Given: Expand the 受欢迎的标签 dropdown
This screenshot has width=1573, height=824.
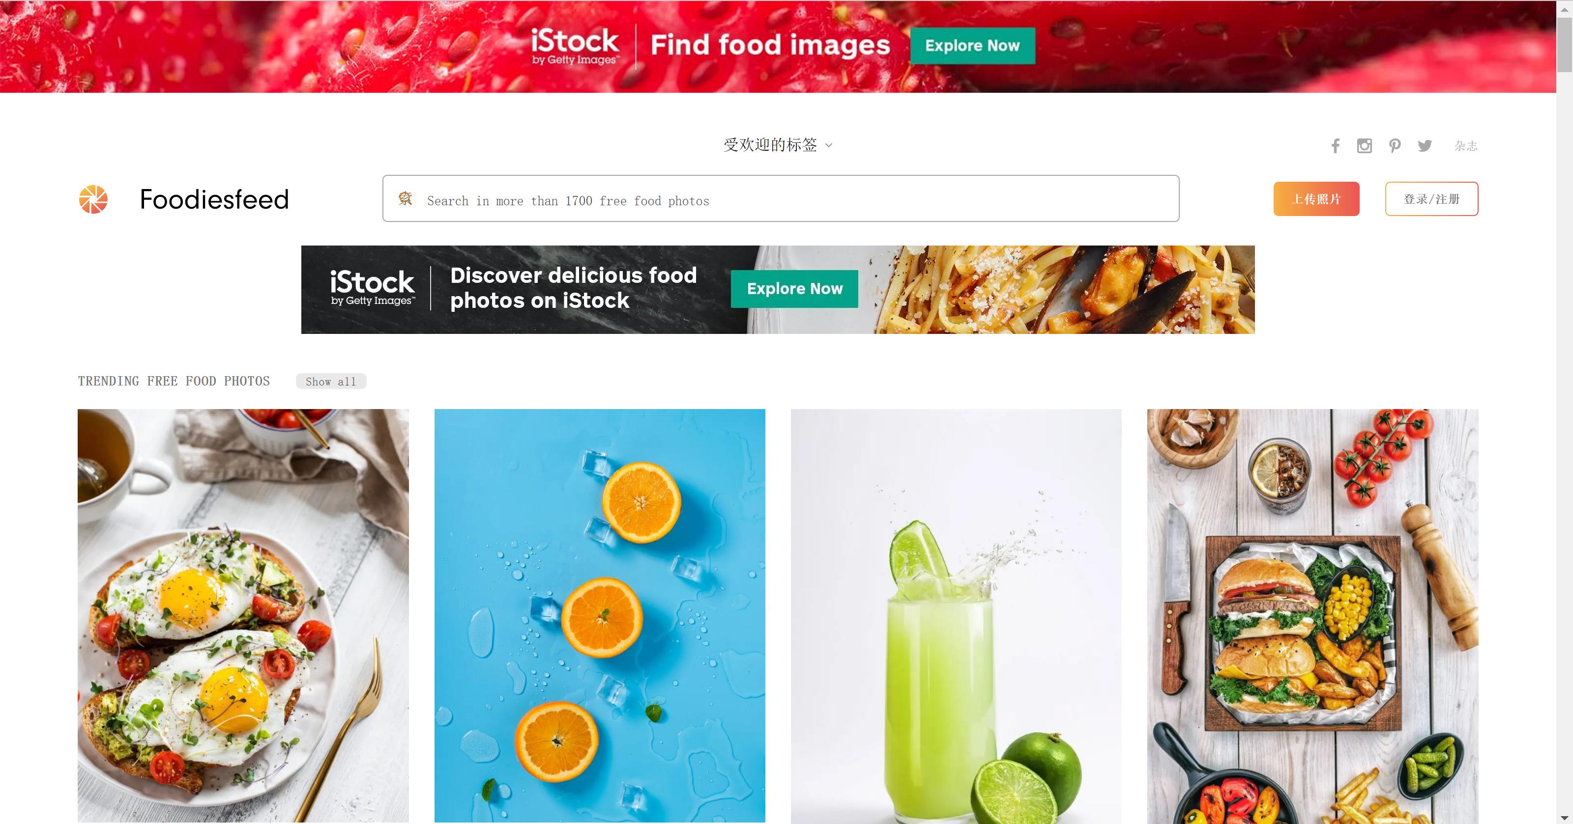Looking at the screenshot, I should point(778,145).
